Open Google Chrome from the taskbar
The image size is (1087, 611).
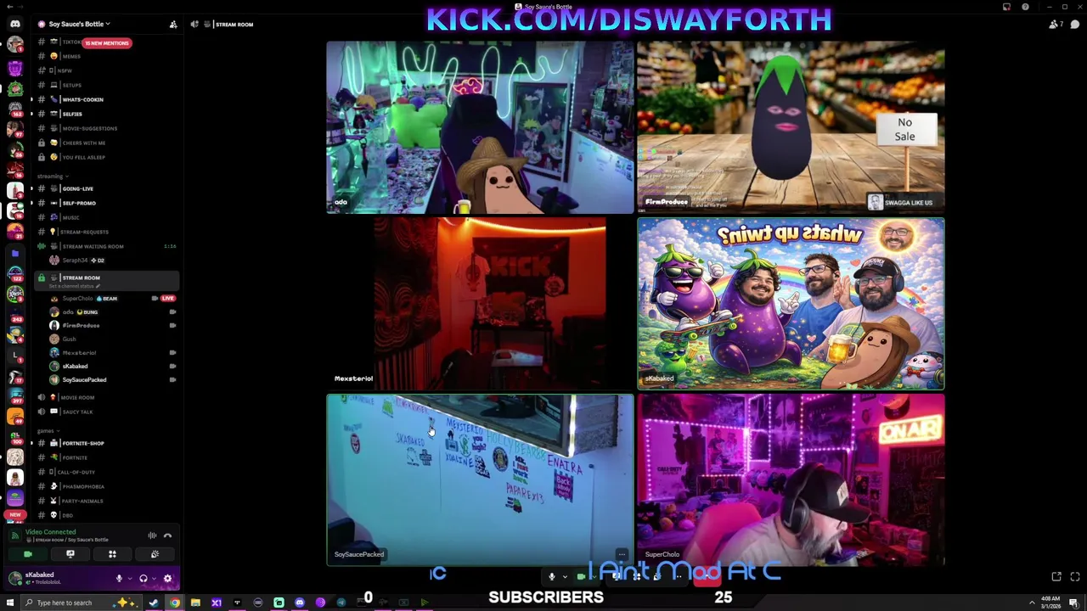[x=174, y=603]
